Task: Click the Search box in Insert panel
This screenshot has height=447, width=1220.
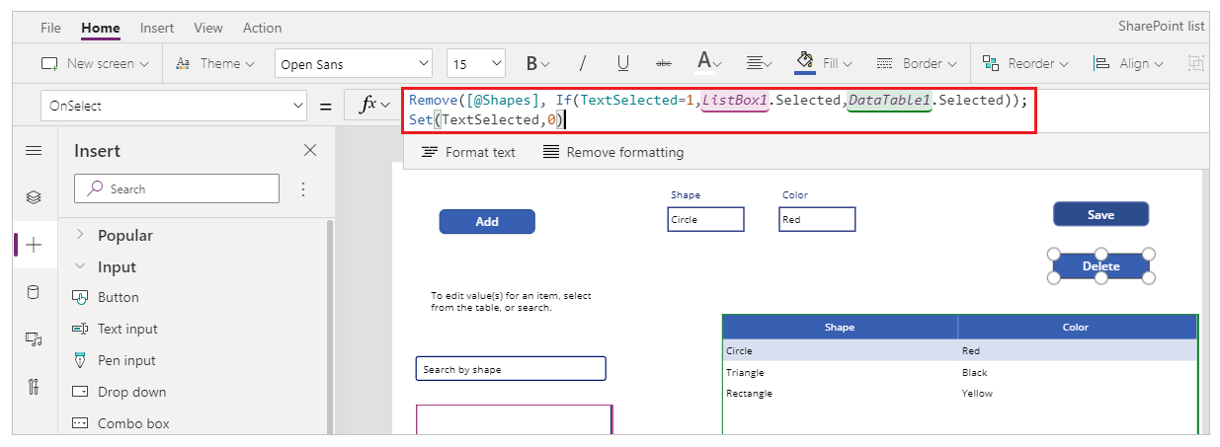Action: pos(177,188)
